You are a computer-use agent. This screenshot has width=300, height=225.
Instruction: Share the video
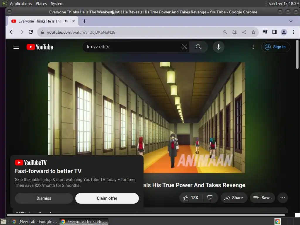coord(234,198)
